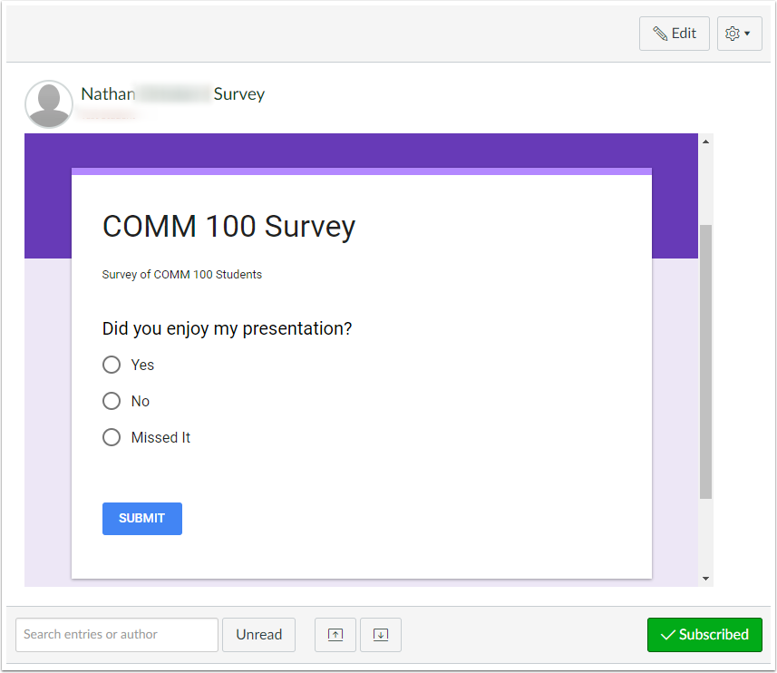Select the Yes answer option
This screenshot has height=673, width=777.
pos(112,365)
